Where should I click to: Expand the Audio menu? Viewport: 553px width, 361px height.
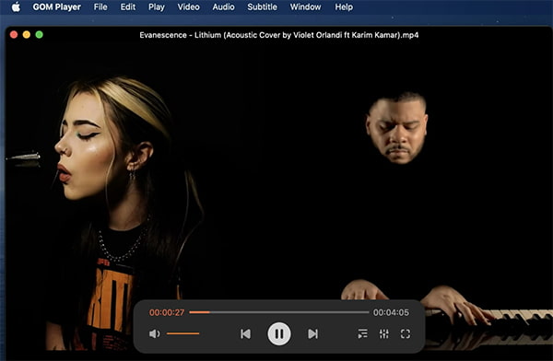(223, 7)
